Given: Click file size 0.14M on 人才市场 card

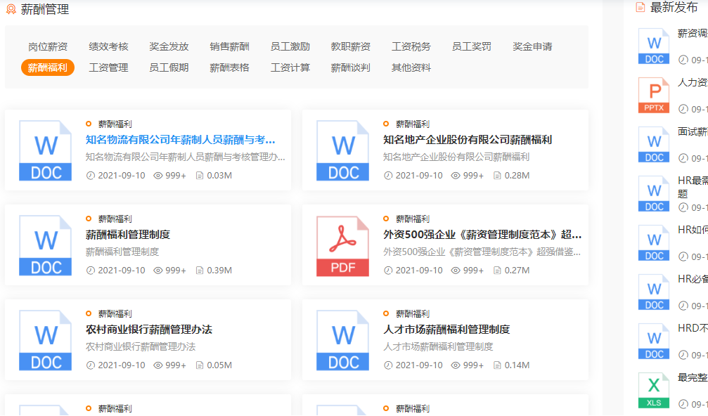Looking at the screenshot, I should point(517,365).
